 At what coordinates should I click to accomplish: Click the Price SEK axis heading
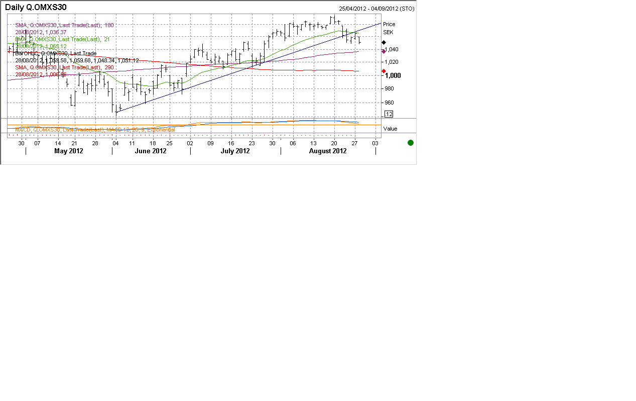pos(389,28)
